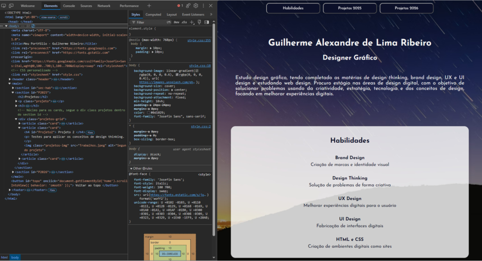Screen dimensions: 482x261
Task: Switch to Computed styles tab
Action: coord(153,15)
